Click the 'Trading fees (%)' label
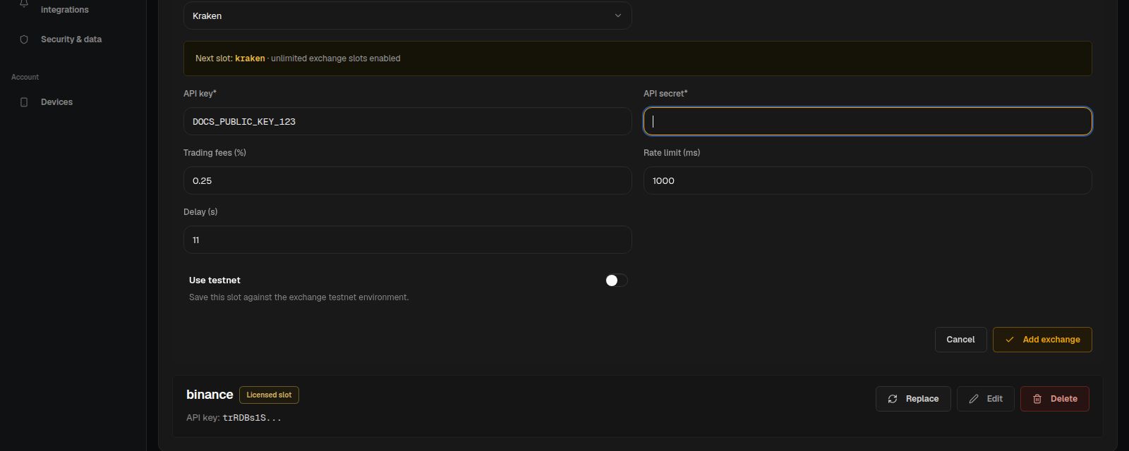 215,153
